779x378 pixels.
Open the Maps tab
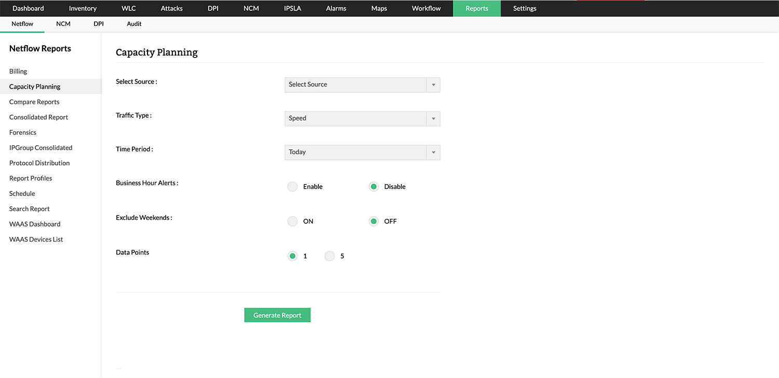click(x=379, y=8)
